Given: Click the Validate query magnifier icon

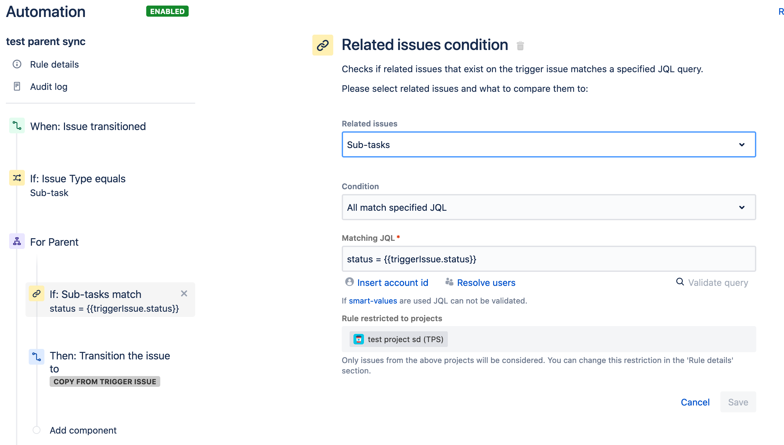Looking at the screenshot, I should pos(680,282).
